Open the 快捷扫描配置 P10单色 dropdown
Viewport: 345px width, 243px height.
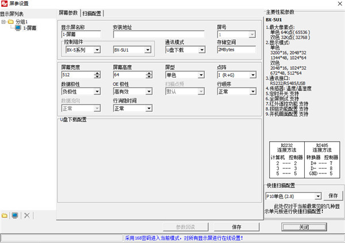[x=318, y=196]
